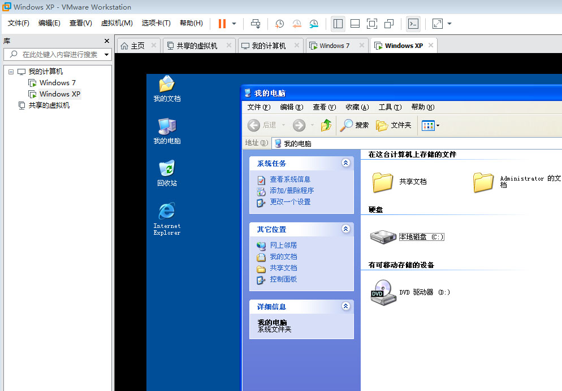Click the 更改一个设置 link
This screenshot has width=562, height=391.
290,202
